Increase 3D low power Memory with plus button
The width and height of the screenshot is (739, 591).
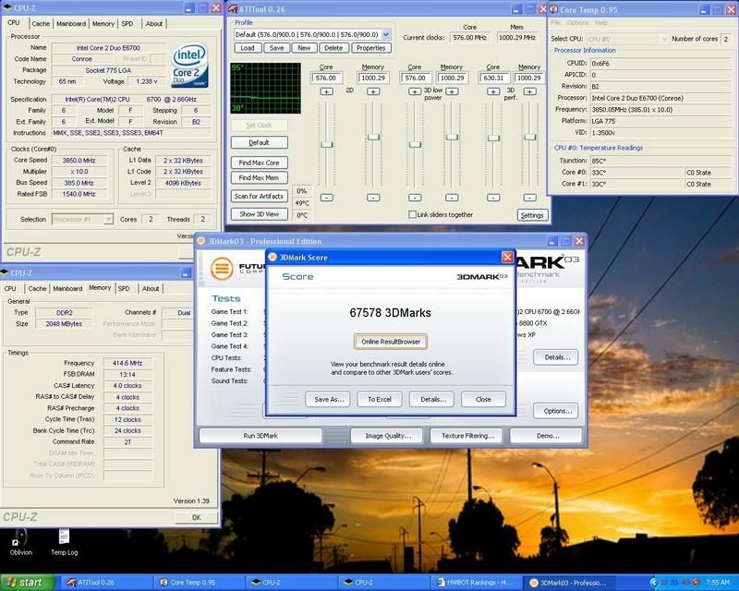pyautogui.click(x=452, y=91)
